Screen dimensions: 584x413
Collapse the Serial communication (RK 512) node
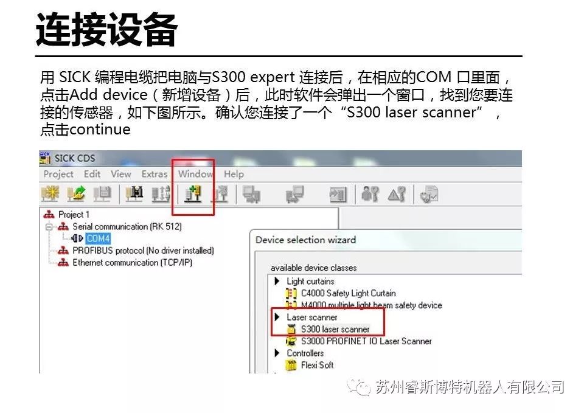[49, 226]
